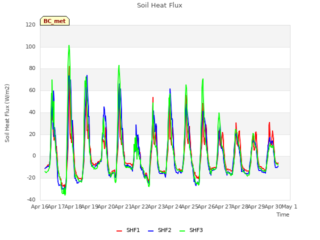
Task: Click the -20 y-axis tick label
Action: 31,178
